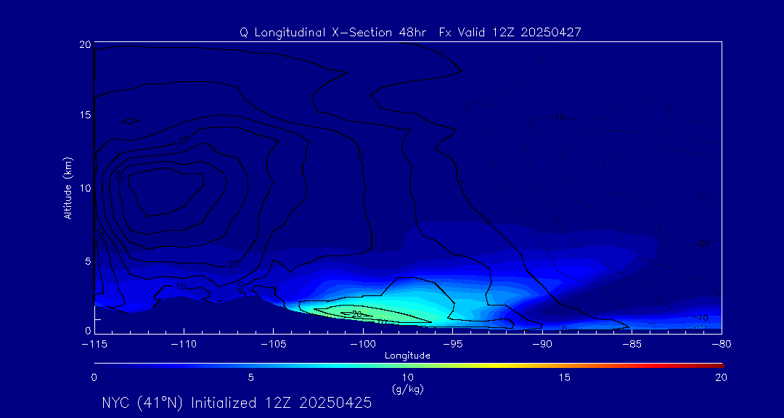Click the altitude axis tick label 5
This screenshot has height=418, width=784.
(x=88, y=261)
